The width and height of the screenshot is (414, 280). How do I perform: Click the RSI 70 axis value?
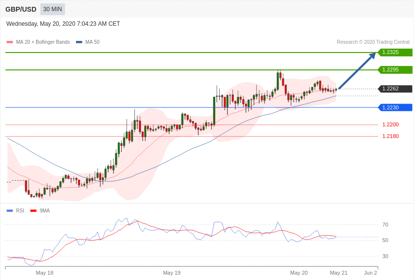pos(385,225)
